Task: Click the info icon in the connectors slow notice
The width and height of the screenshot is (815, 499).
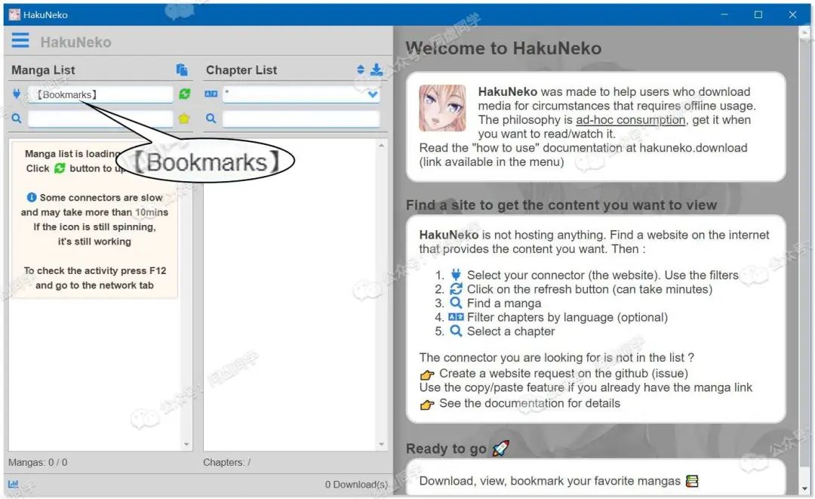Action: tap(32, 198)
